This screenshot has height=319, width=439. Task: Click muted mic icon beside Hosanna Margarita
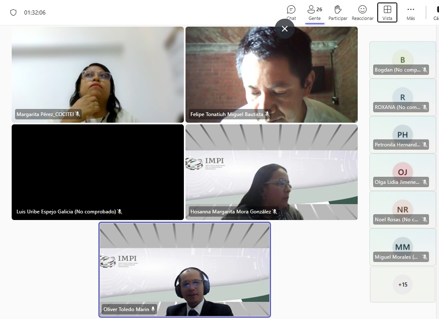click(x=275, y=212)
